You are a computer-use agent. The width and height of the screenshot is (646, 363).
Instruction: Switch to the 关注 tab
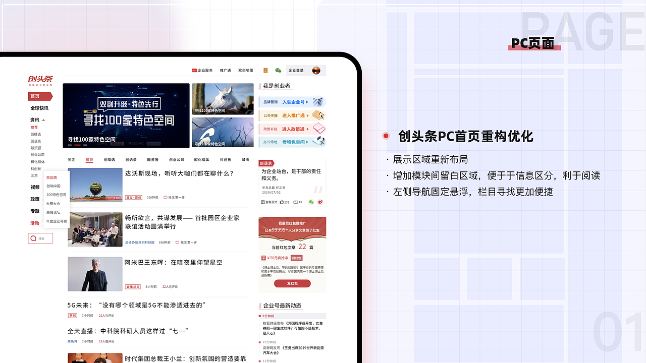tap(71, 159)
